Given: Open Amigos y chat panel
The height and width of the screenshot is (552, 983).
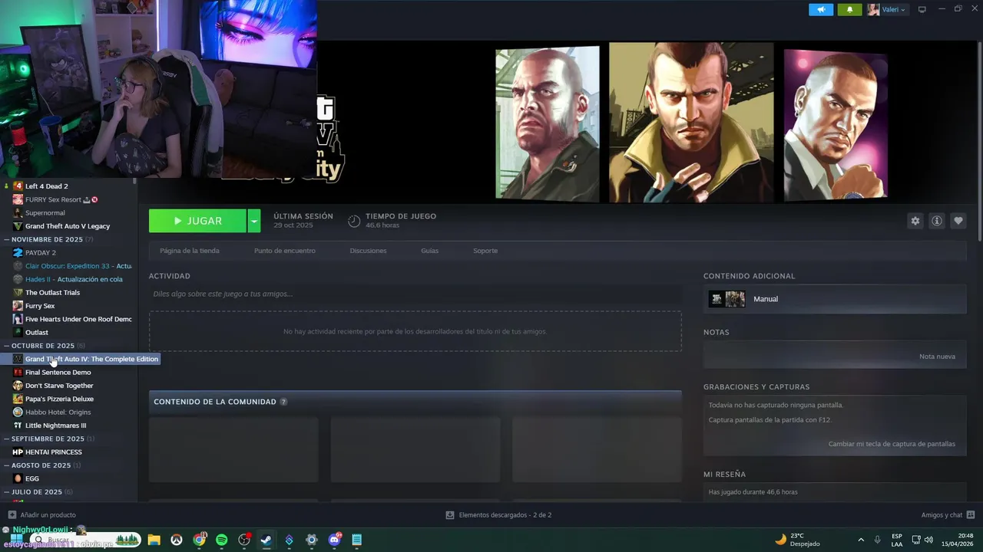Looking at the screenshot, I should pyautogui.click(x=948, y=515).
